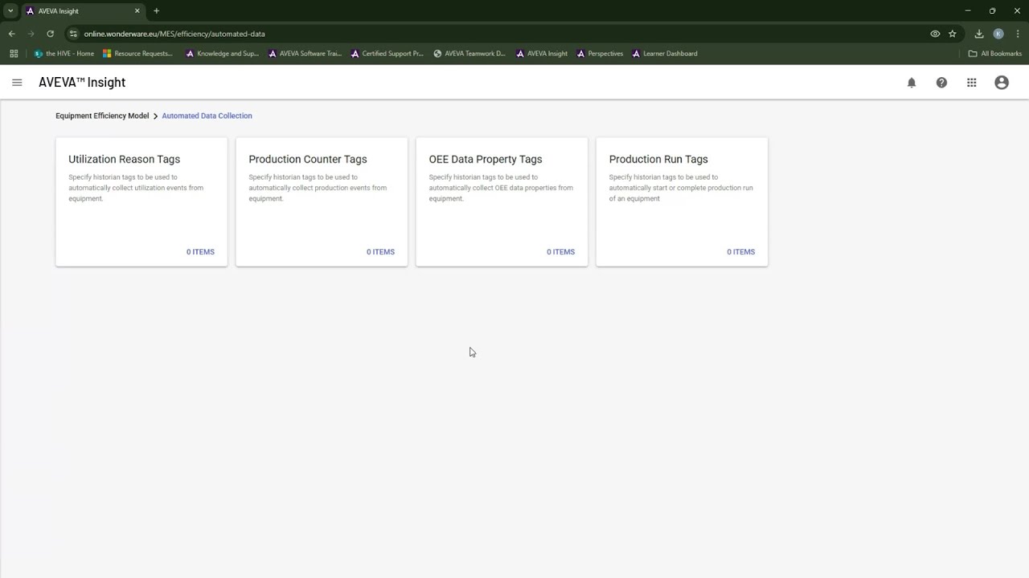Reload the page with refresh icon
Viewport: 1029px width, 578px height.
click(x=50, y=34)
